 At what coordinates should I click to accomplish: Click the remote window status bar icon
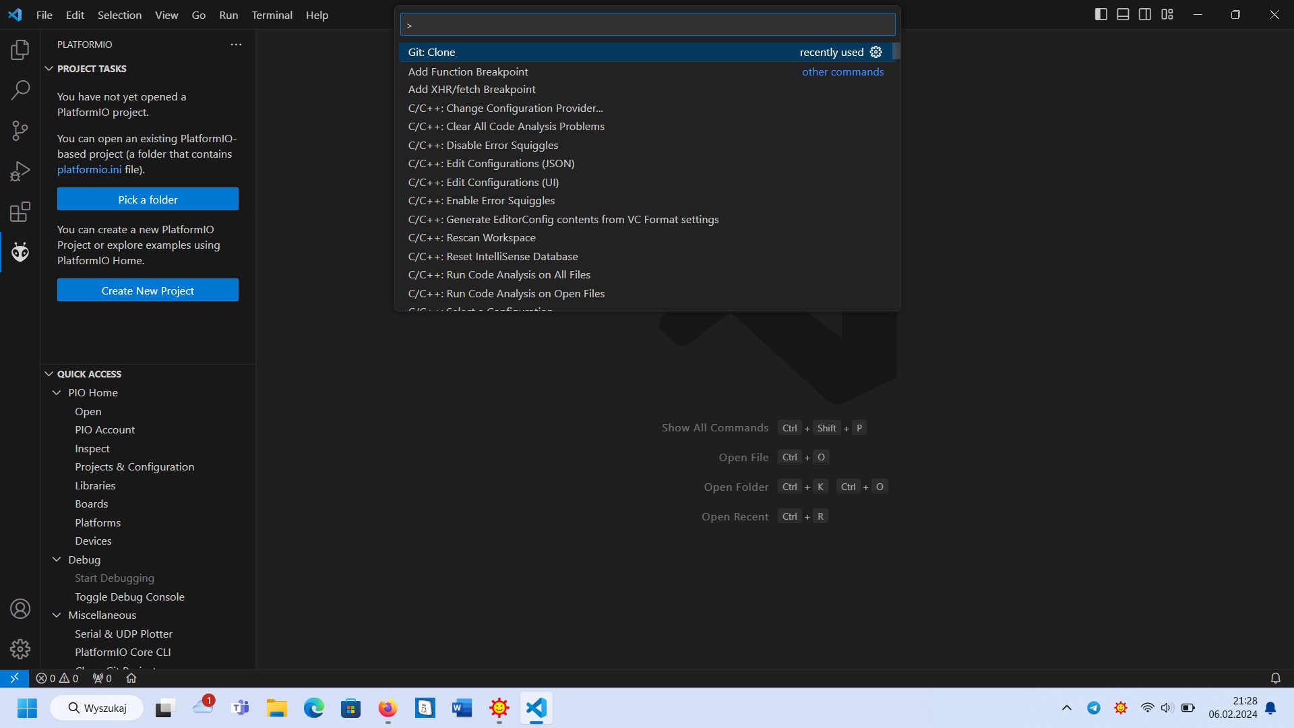pyautogui.click(x=14, y=678)
